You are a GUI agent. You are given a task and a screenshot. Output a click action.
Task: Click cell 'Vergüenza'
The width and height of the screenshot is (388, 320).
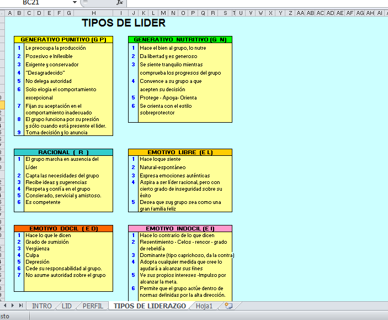[38, 249]
